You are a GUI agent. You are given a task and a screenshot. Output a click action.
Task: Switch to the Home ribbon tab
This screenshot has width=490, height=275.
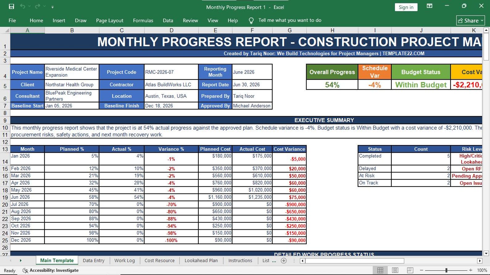coord(36,20)
